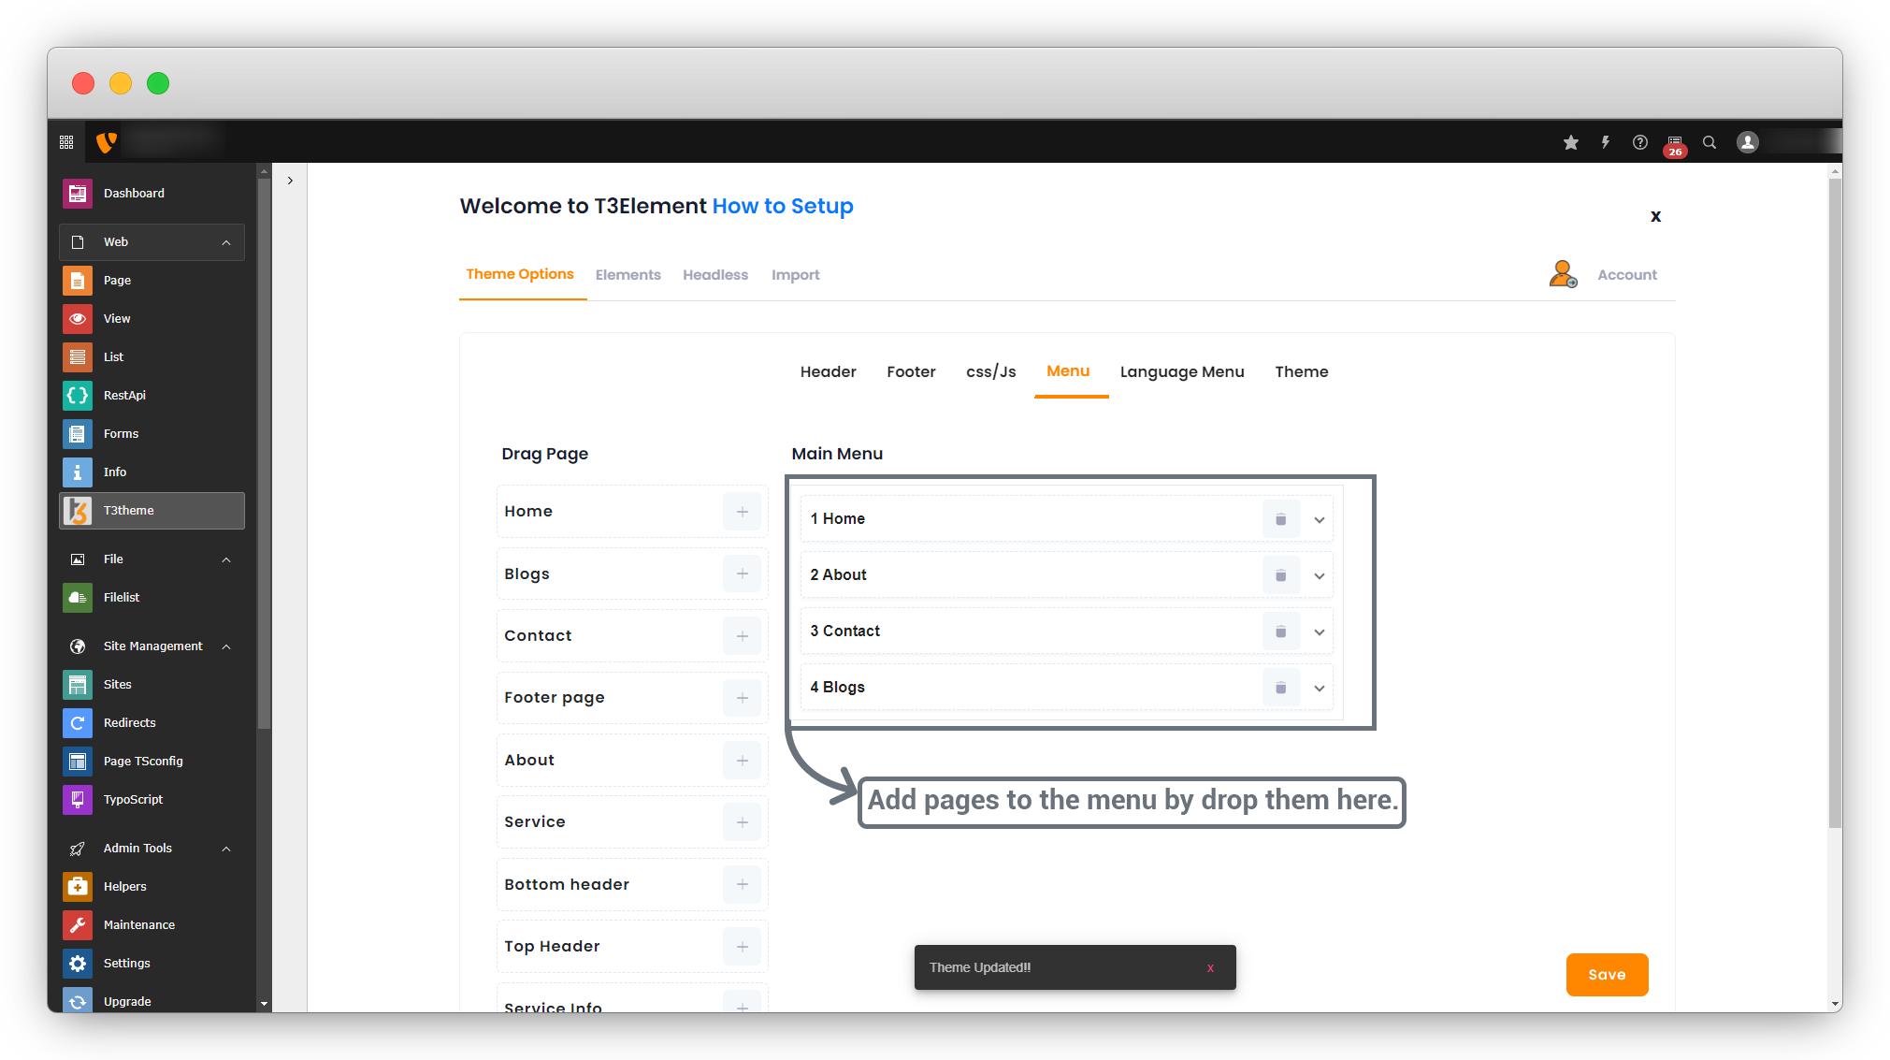Delete the 1 Home menu item

(1281, 519)
